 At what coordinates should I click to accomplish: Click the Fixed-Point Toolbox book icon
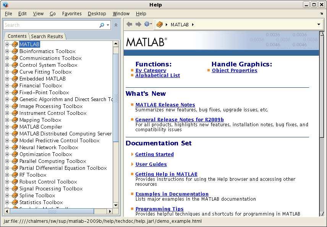pyautogui.click(x=15, y=92)
